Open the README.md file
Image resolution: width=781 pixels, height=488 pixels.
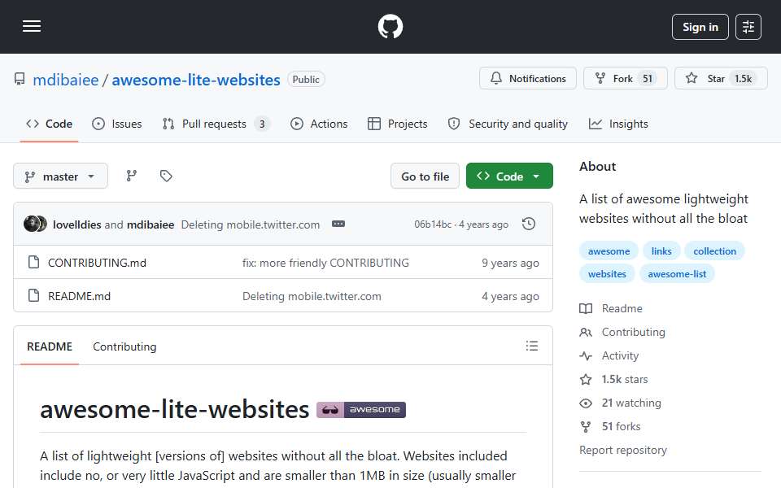coord(79,296)
